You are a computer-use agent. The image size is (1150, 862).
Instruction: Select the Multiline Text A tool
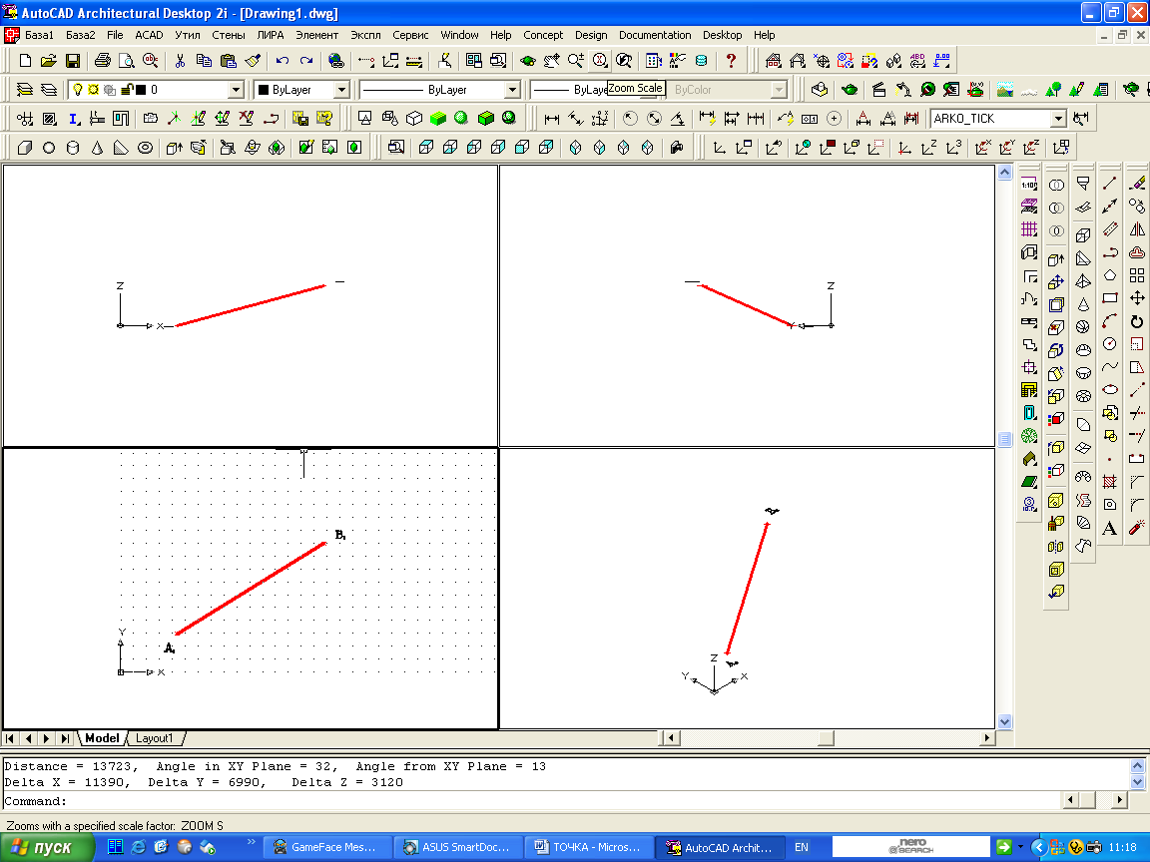[1110, 528]
